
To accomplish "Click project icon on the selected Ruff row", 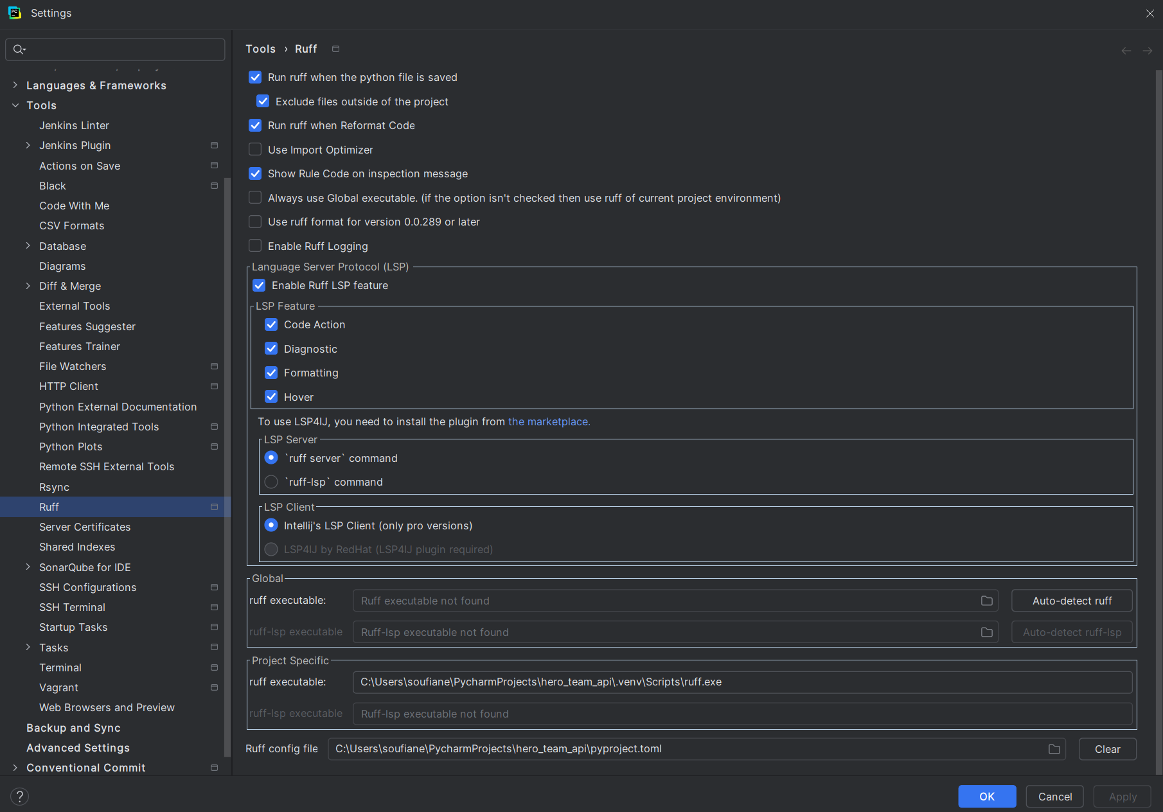I will click(x=214, y=507).
